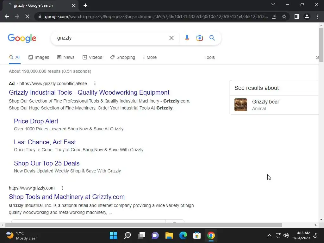Share this page via address bar icon

click(x=274, y=16)
